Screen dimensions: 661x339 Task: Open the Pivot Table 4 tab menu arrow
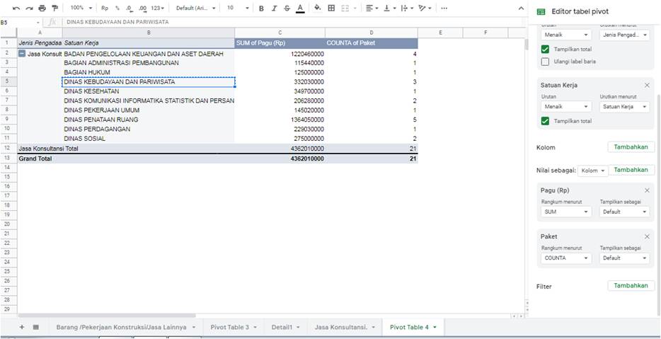click(x=435, y=327)
